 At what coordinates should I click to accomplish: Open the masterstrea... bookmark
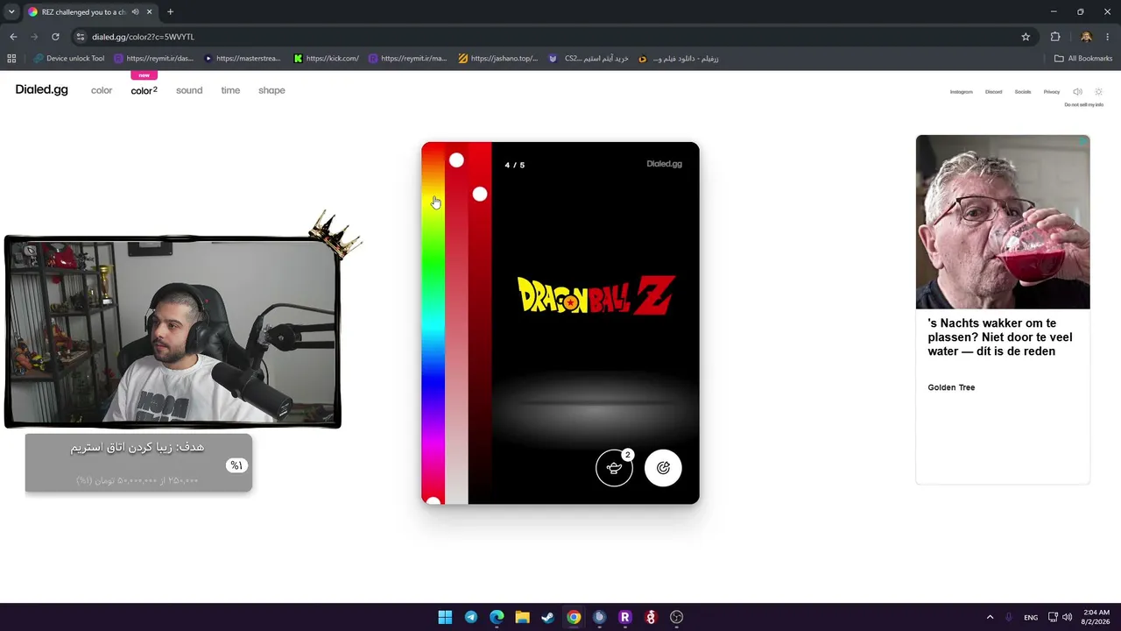pyautogui.click(x=243, y=59)
